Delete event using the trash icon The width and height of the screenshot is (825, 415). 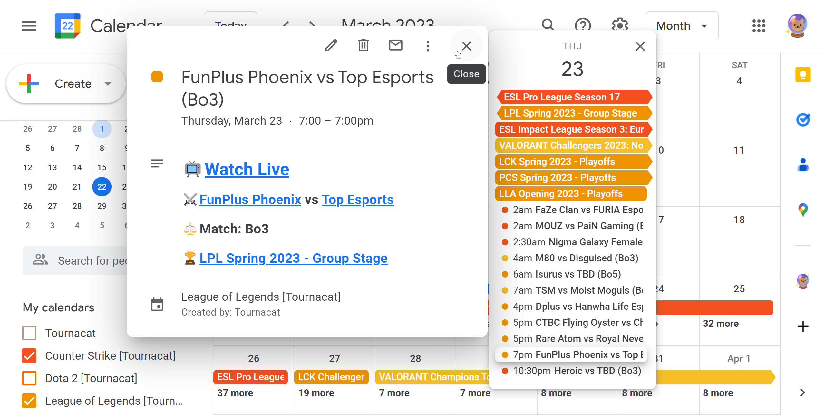tap(363, 46)
